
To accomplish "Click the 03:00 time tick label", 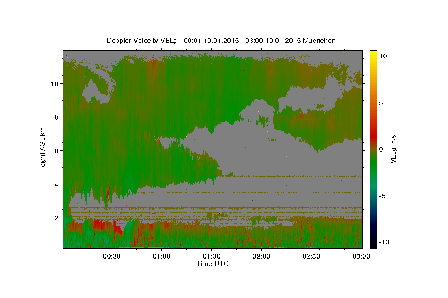I will tap(361, 256).
